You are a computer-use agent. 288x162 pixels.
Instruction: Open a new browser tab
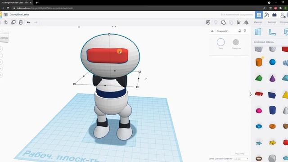37,3
